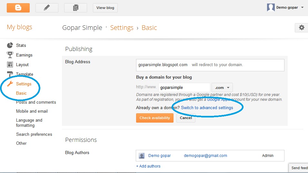This screenshot has width=308, height=173.
Task: Click the Cancel button
Action: (186, 118)
